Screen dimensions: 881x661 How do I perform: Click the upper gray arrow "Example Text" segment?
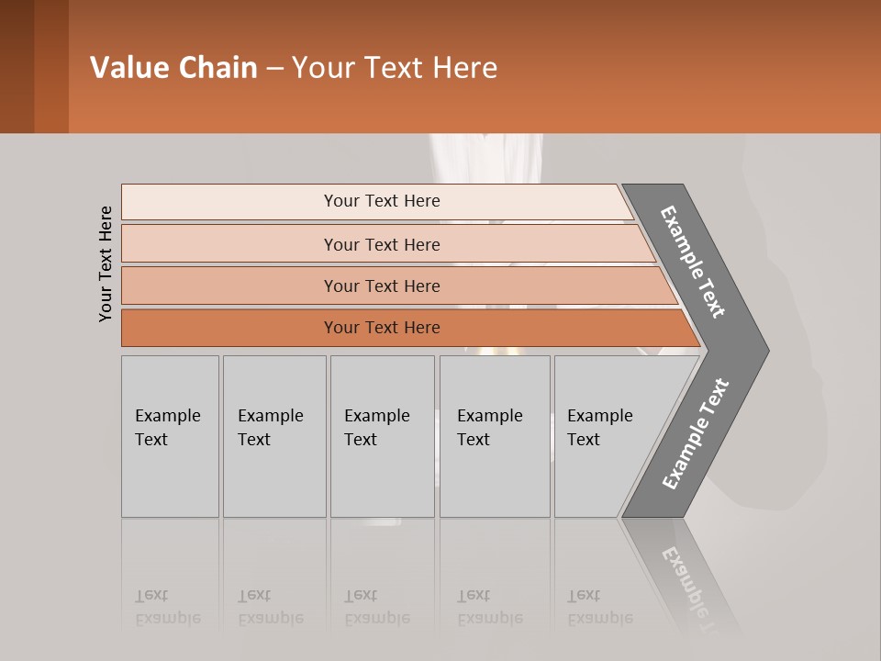coord(695,263)
